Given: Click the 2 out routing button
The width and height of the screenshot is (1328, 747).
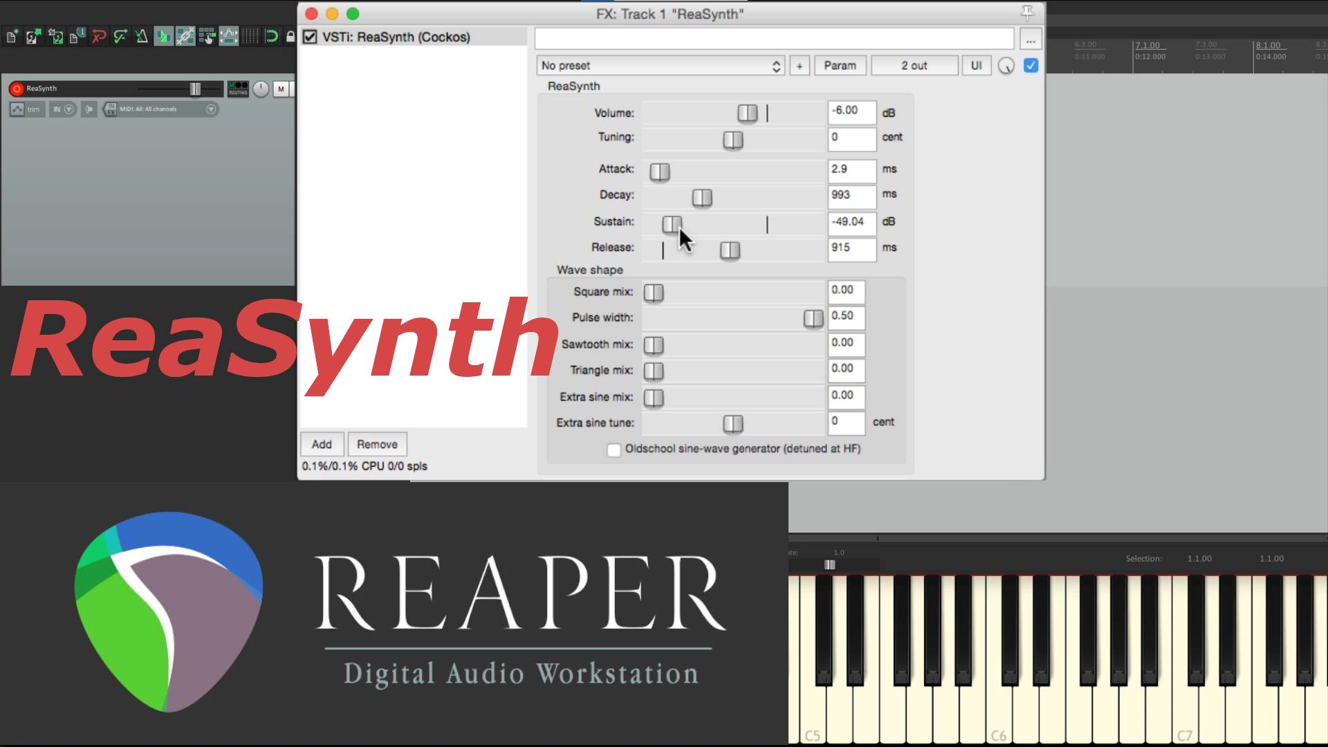Looking at the screenshot, I should coord(914,66).
